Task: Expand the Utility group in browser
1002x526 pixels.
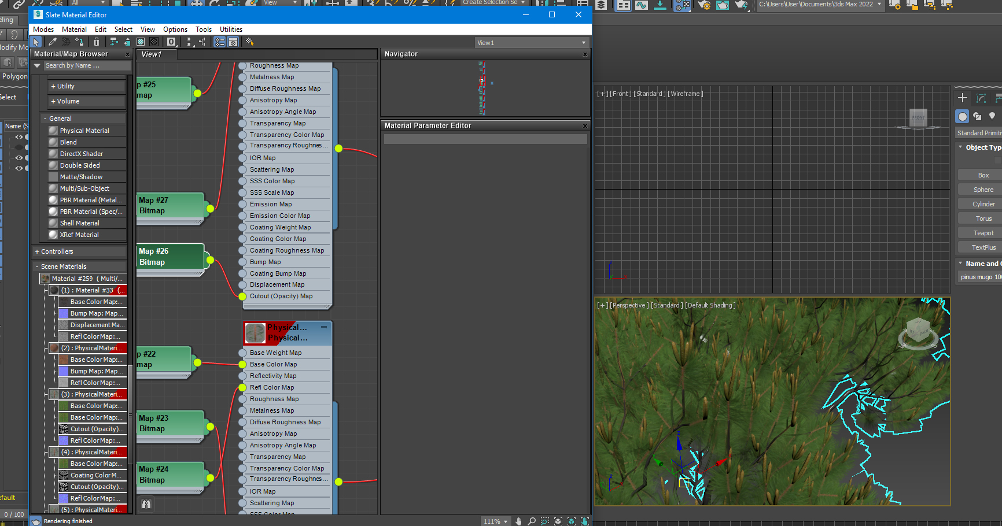Action: tap(87, 86)
